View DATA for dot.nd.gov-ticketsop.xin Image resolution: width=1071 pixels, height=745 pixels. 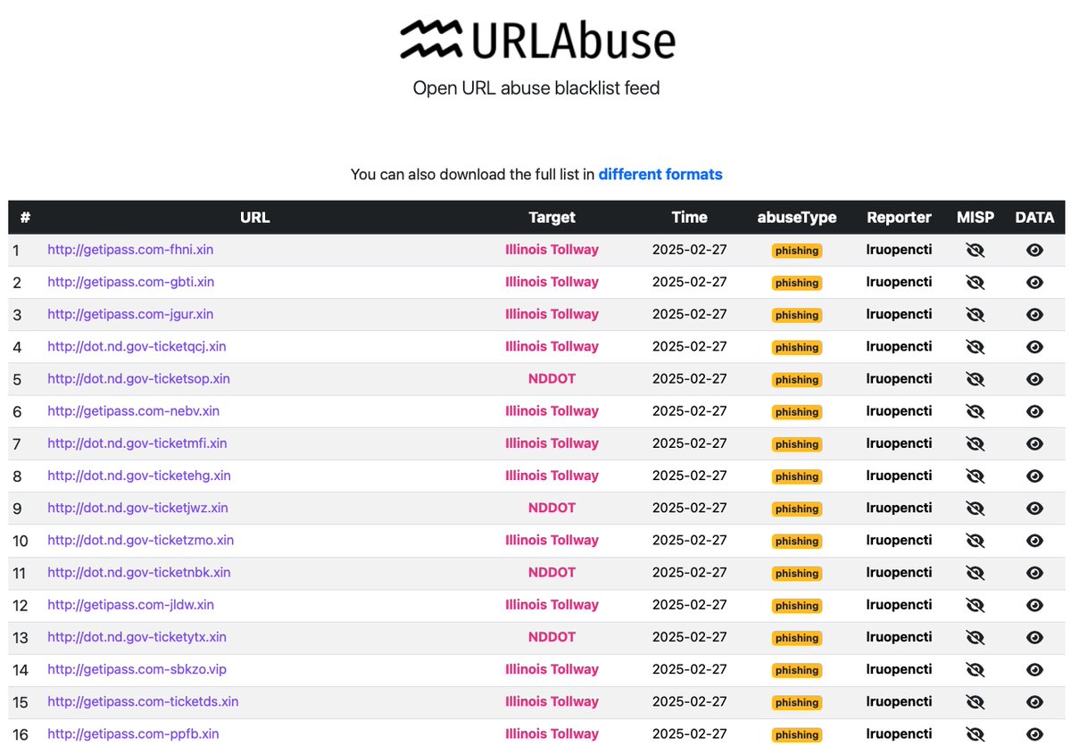click(x=1034, y=379)
